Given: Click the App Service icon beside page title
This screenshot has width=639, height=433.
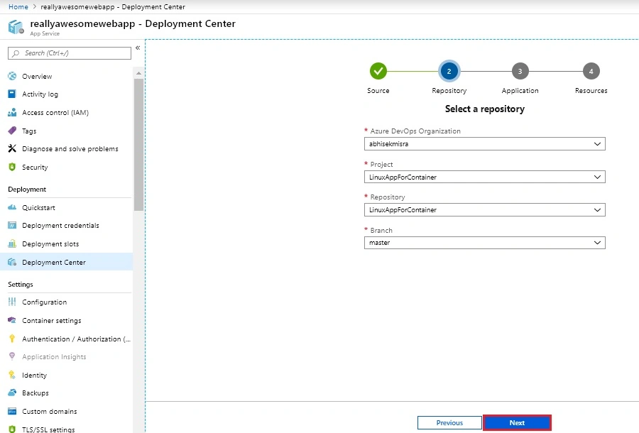Looking at the screenshot, I should coord(16,27).
